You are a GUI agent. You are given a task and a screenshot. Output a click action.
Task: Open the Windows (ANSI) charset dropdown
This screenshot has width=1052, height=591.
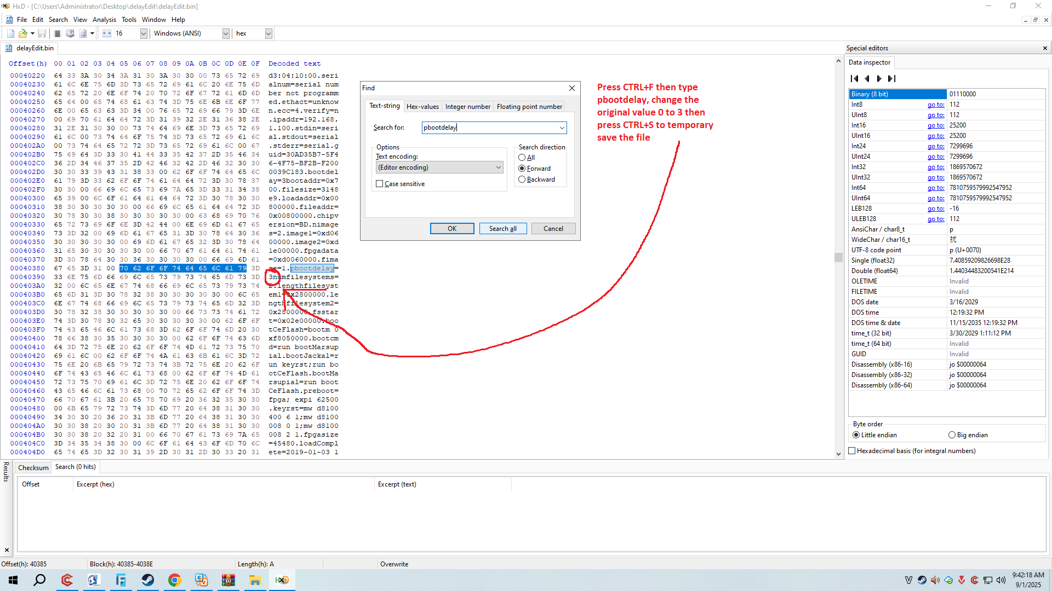[225, 33]
